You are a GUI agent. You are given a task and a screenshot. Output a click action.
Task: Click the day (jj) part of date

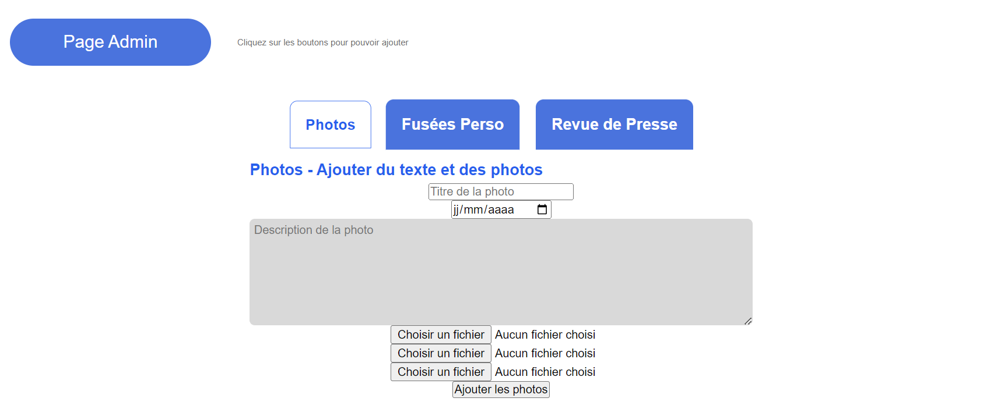456,209
